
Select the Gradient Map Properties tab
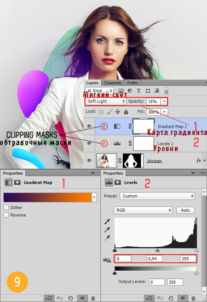coord(13,173)
